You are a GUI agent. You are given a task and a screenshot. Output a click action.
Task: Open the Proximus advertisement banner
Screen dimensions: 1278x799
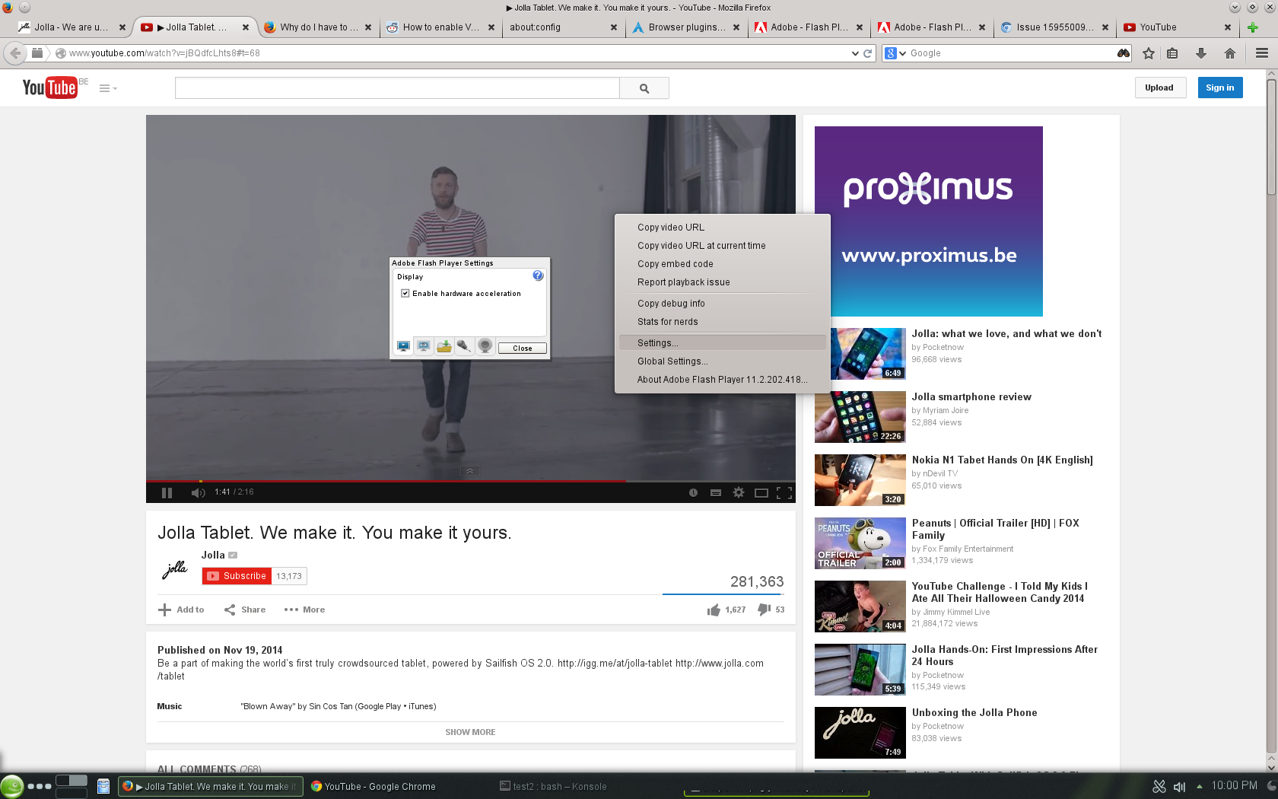[929, 221]
